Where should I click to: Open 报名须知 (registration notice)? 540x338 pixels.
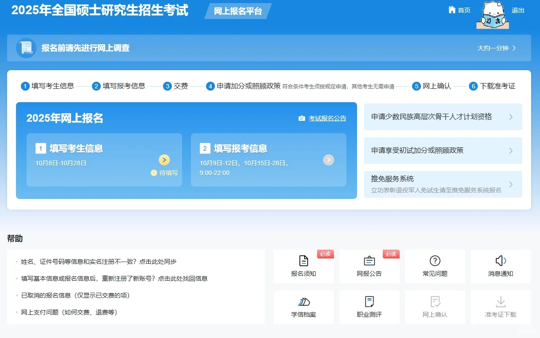pyautogui.click(x=304, y=266)
